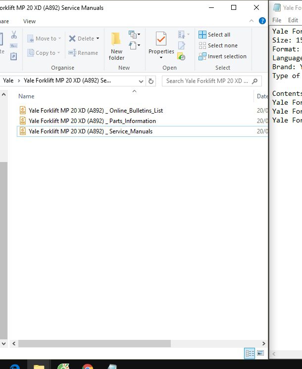Select the Parts_Information file
The height and width of the screenshot is (369, 302).
(x=143, y=121)
